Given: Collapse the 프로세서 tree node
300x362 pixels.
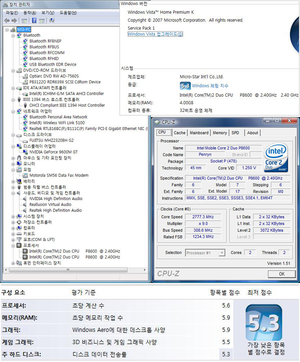Looking at the screenshot, I should [13, 245].
